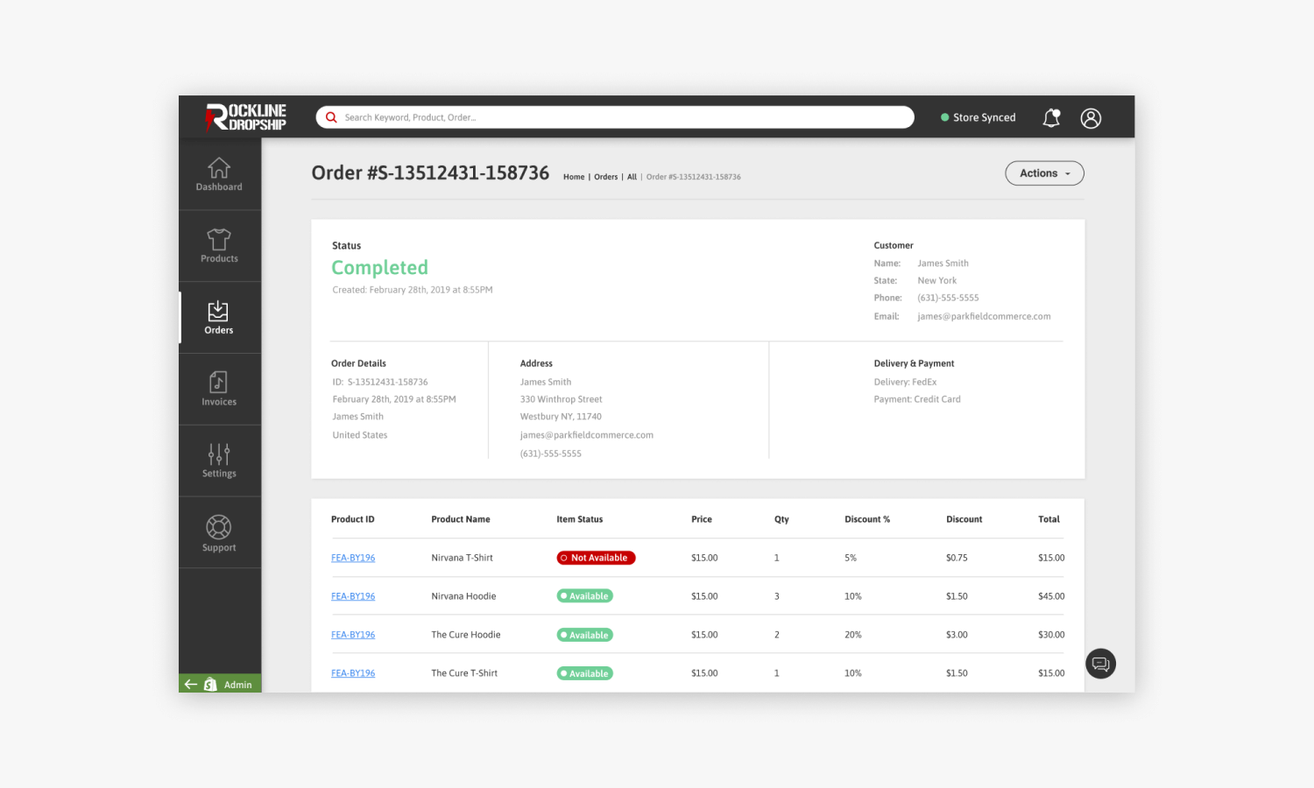Click the Rockline Dropship logo
The height and width of the screenshot is (788, 1314).
[246, 117]
